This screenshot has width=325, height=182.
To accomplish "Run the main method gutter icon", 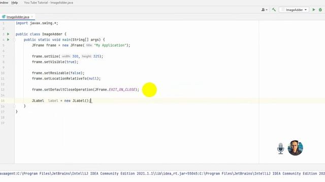I will (8, 39).
